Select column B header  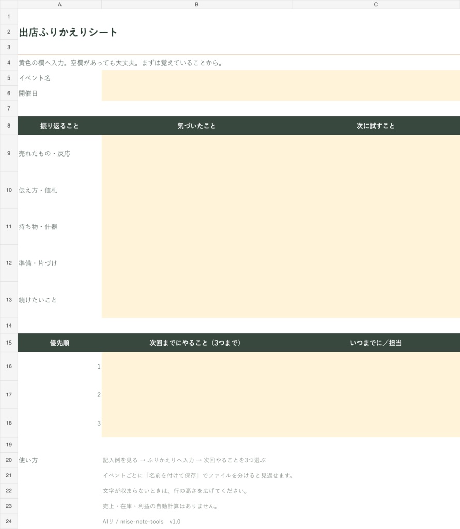(196, 4)
